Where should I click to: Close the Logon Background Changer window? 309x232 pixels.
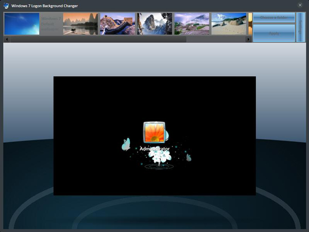[300, 5]
